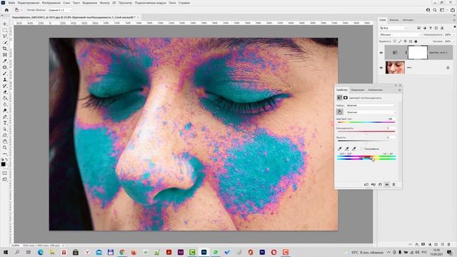Toggle adjustment layer visibility in Properties footer
Image resolution: width=457 pixels, height=257 pixels.
point(387,184)
